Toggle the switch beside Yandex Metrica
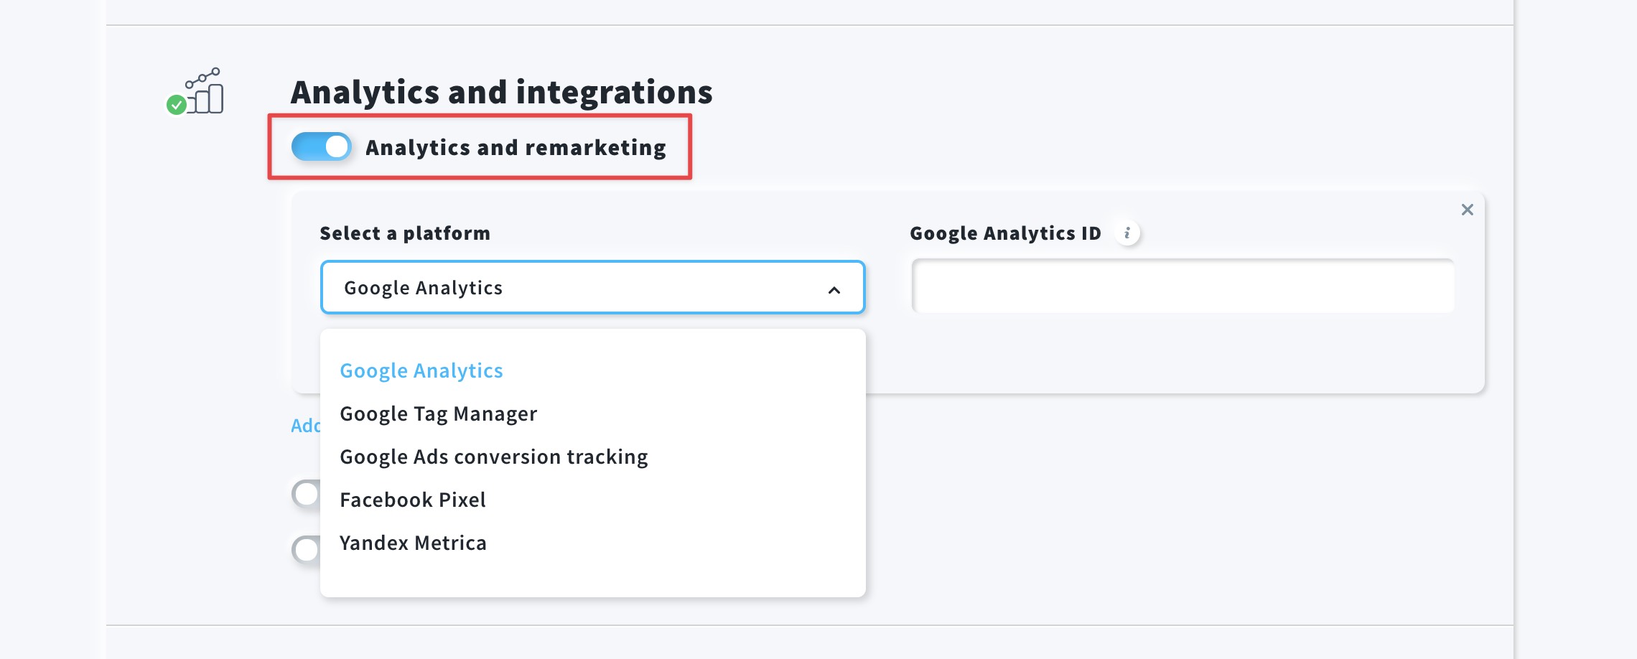Image resolution: width=1637 pixels, height=659 pixels. coord(307,550)
